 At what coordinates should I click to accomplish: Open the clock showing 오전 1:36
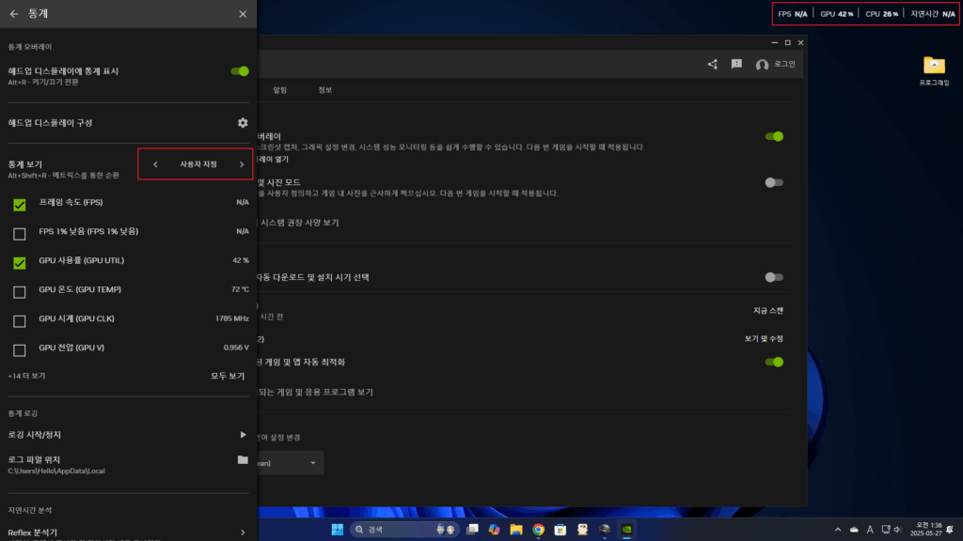[x=925, y=530]
